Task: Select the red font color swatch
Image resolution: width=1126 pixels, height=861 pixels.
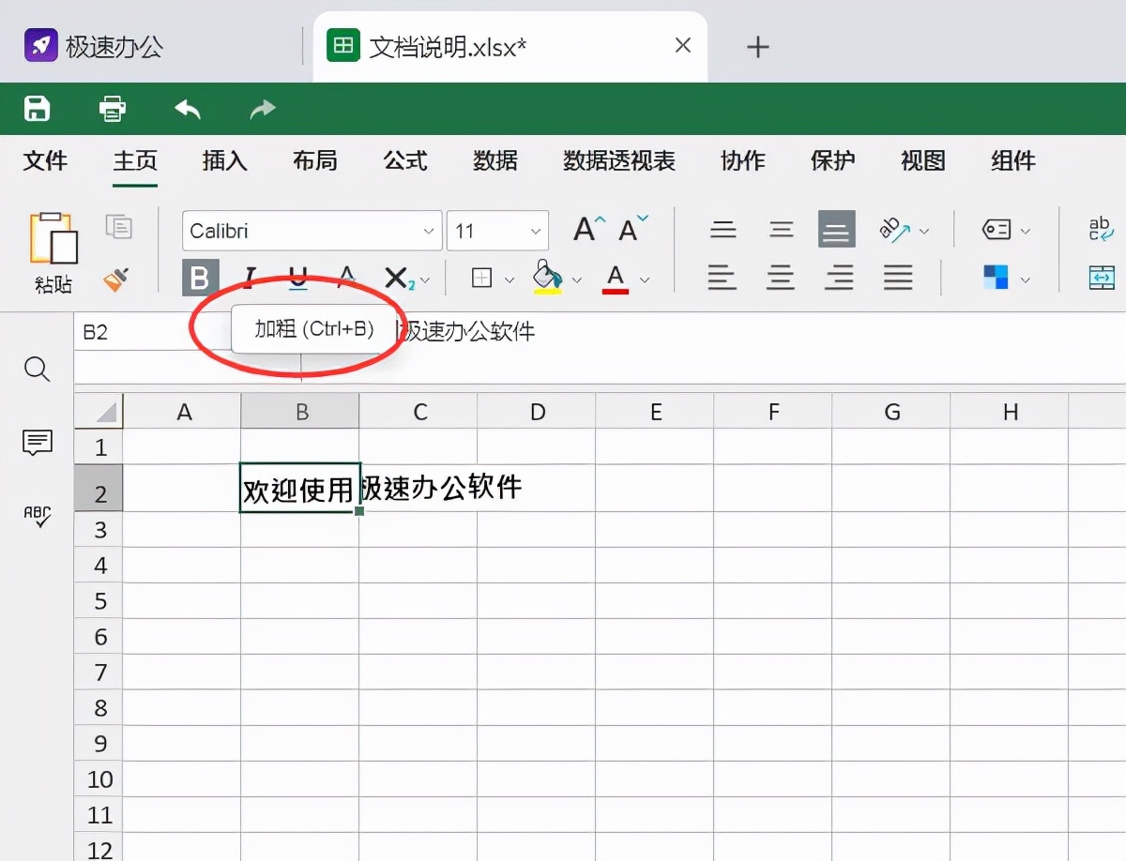Action: click(616, 279)
